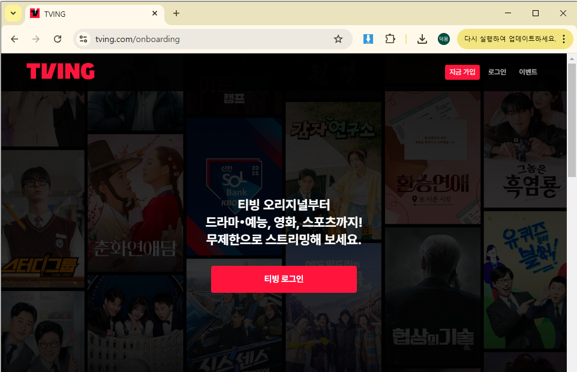
Task: Click the address bar showing tving.com/onboarding
Action: click(x=213, y=39)
